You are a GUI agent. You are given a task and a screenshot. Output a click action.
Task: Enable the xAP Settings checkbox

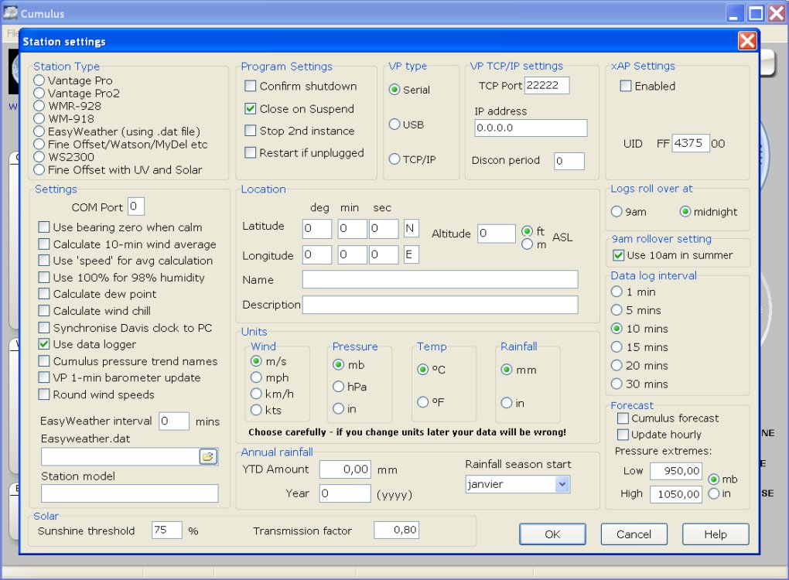pyautogui.click(x=625, y=86)
